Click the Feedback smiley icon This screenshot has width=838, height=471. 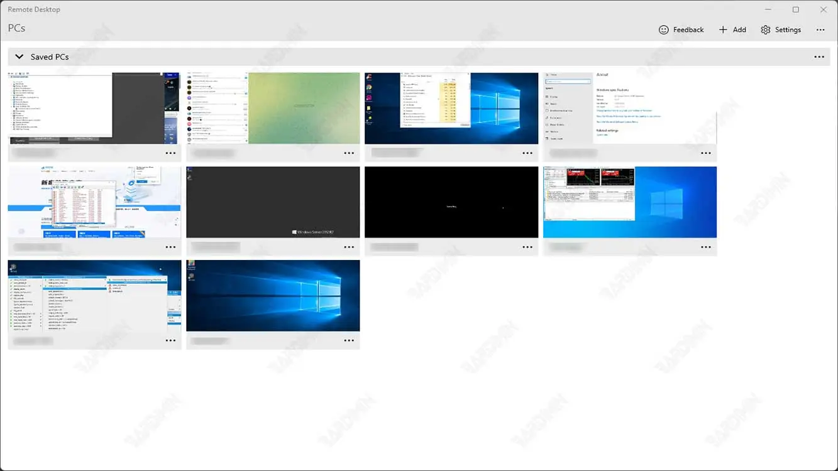[x=664, y=30]
